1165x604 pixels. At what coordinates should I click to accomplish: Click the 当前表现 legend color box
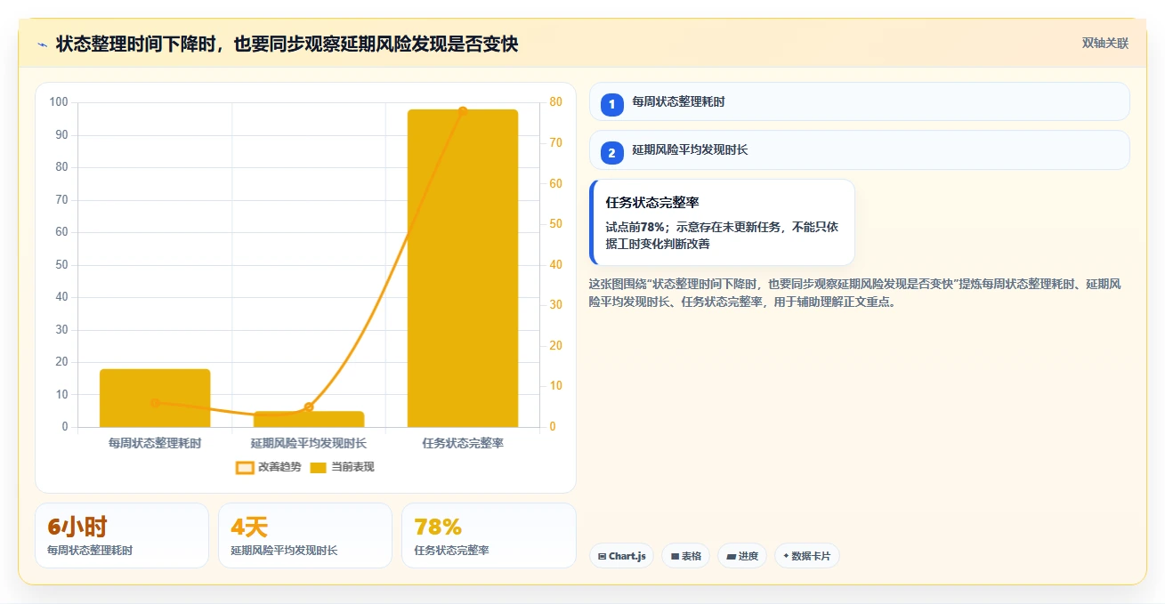coord(319,467)
